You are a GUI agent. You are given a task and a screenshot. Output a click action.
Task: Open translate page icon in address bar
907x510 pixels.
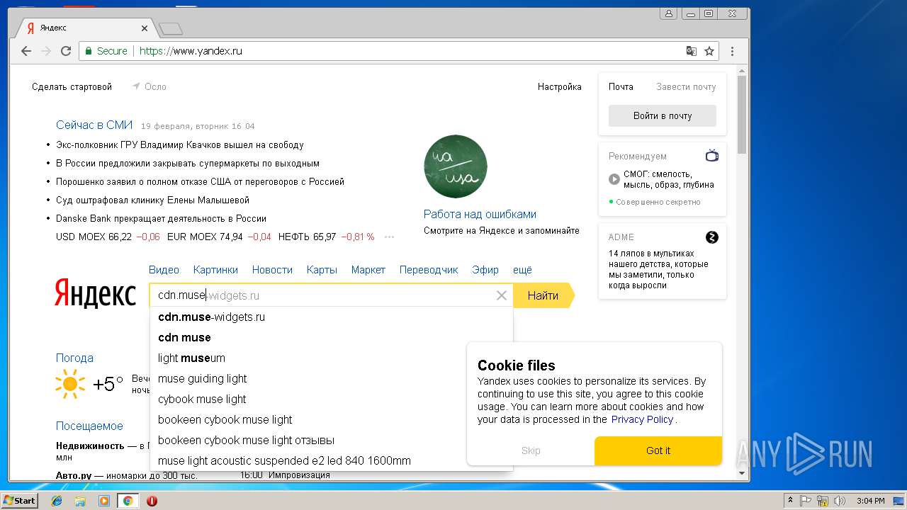coord(692,51)
